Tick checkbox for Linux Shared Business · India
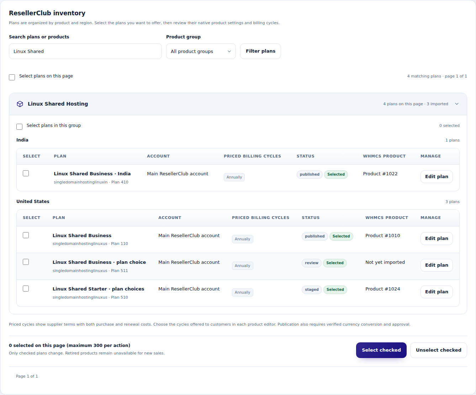 pyautogui.click(x=26, y=174)
